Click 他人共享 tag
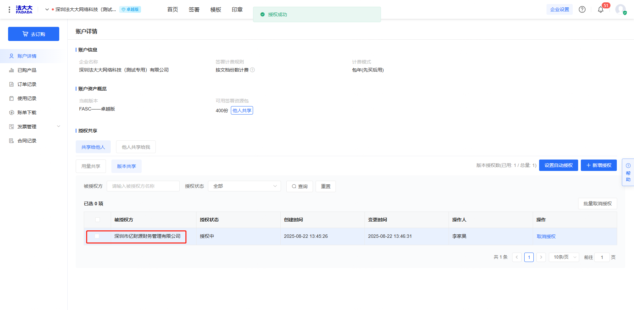 coord(242,110)
